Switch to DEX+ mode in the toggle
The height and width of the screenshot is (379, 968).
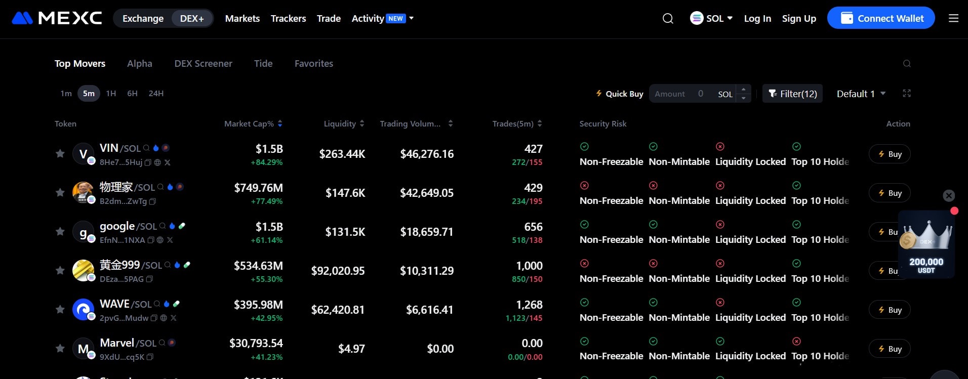point(192,19)
